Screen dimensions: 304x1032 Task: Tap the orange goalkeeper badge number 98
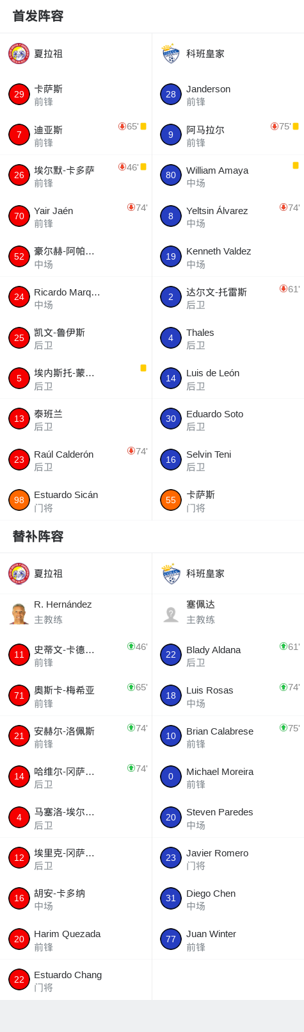tap(19, 500)
